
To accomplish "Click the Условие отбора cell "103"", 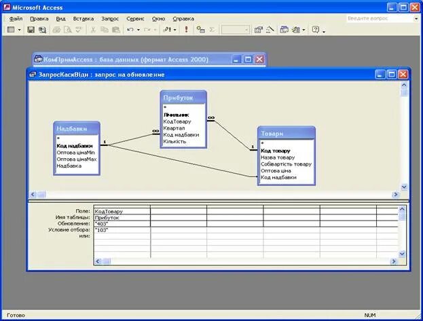I will 122,230.
